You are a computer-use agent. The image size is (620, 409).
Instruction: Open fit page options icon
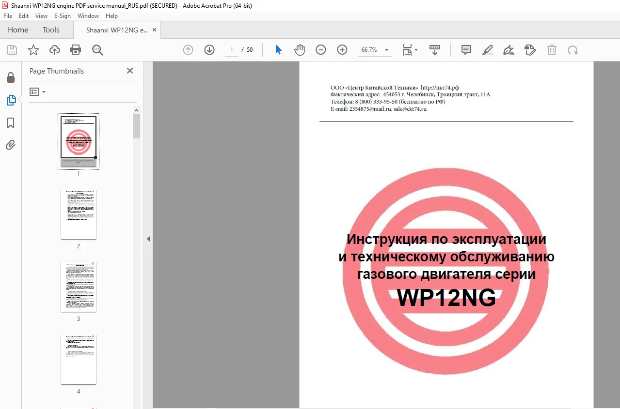(410, 50)
